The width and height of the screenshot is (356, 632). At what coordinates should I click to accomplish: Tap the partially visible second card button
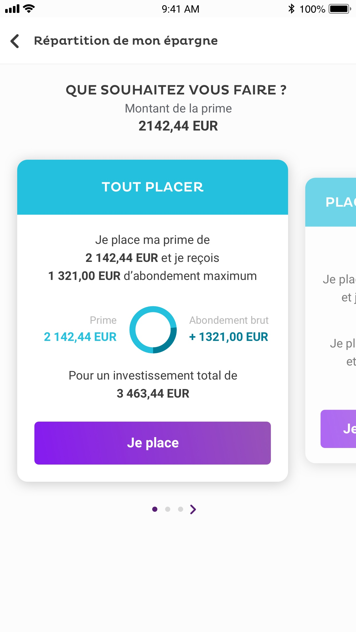click(x=339, y=429)
